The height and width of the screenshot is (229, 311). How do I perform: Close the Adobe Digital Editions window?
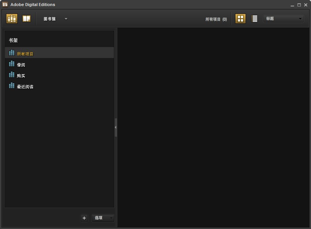tap(306, 5)
